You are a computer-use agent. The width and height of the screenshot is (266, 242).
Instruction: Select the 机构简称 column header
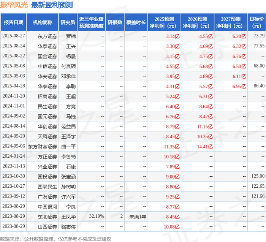[43, 22]
